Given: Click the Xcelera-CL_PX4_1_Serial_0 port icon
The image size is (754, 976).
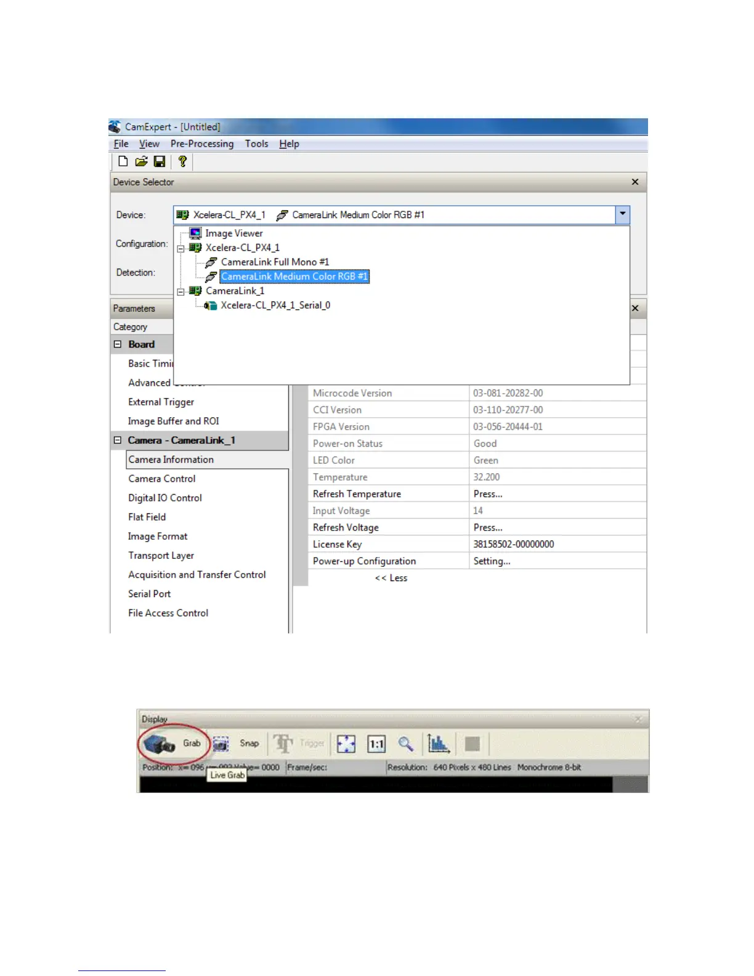Looking at the screenshot, I should click(211, 305).
